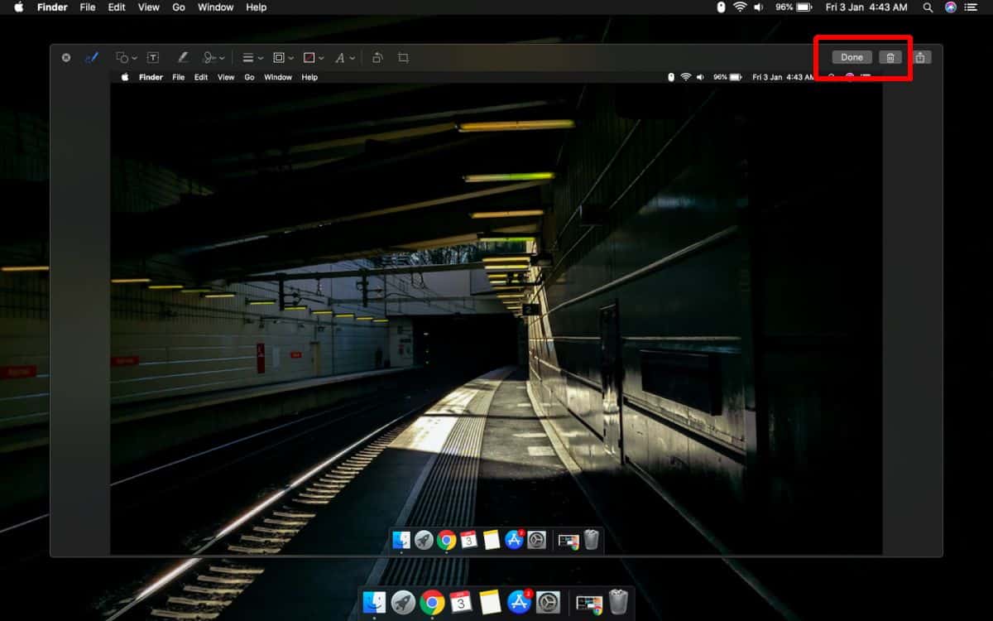Activate the Crop tool
The image size is (993, 621).
(x=403, y=58)
